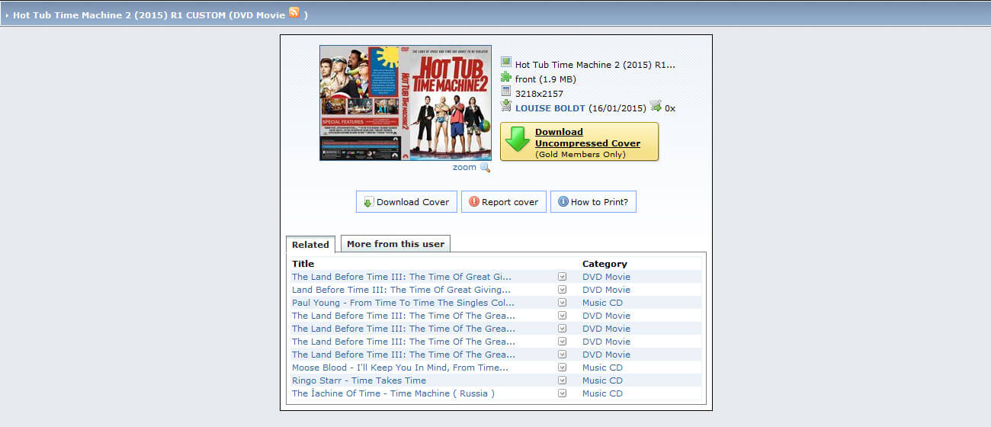Click the Title column header
The image size is (991, 427).
[303, 264]
